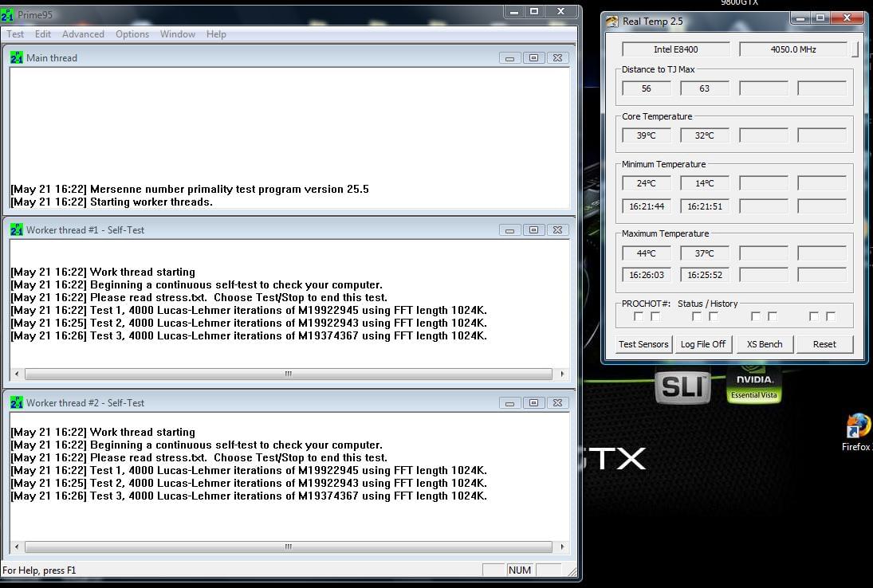Open the Firefox desktop shortcut
The height and width of the screenshot is (588, 873).
pyautogui.click(x=857, y=432)
